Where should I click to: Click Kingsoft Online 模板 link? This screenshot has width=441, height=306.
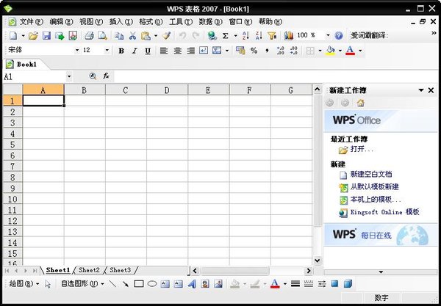click(384, 212)
